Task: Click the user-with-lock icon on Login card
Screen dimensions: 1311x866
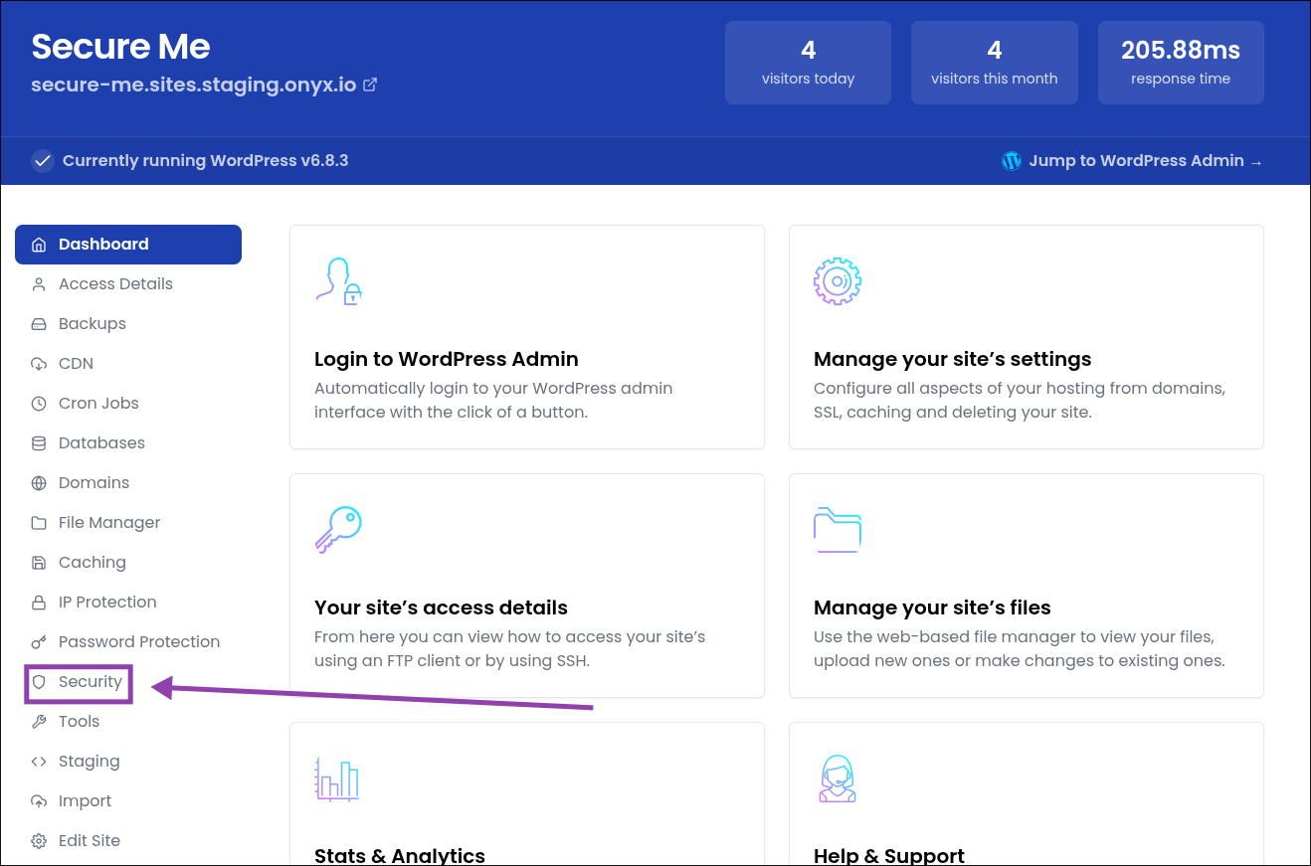Action: (338, 280)
